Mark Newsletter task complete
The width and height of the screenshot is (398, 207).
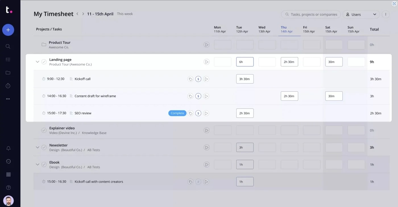(44, 148)
